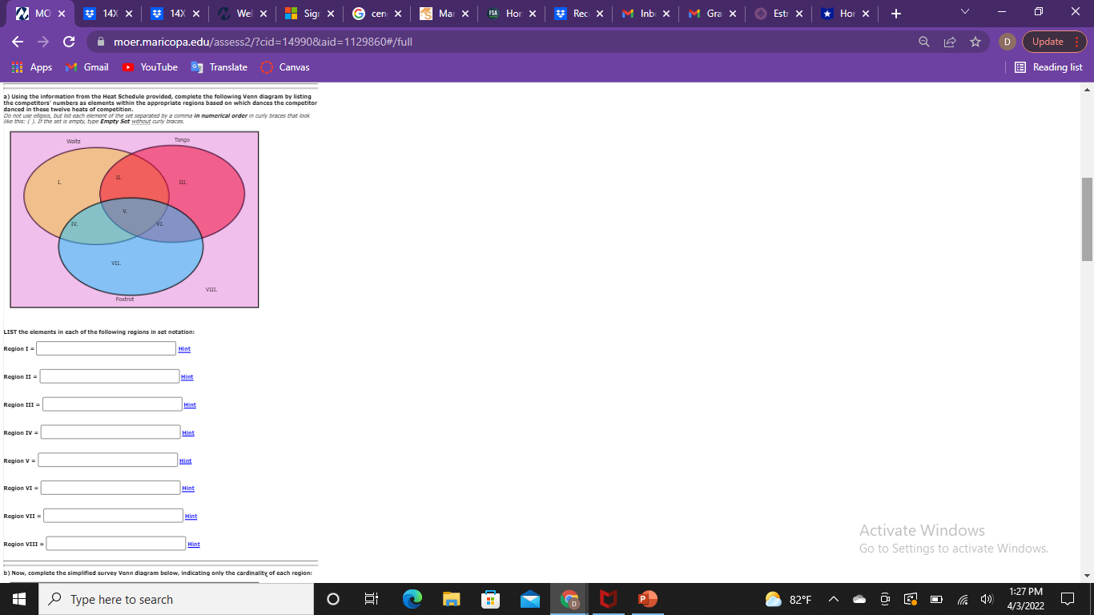
Task: Click the Hint link for Region VIII
Action: click(x=194, y=545)
